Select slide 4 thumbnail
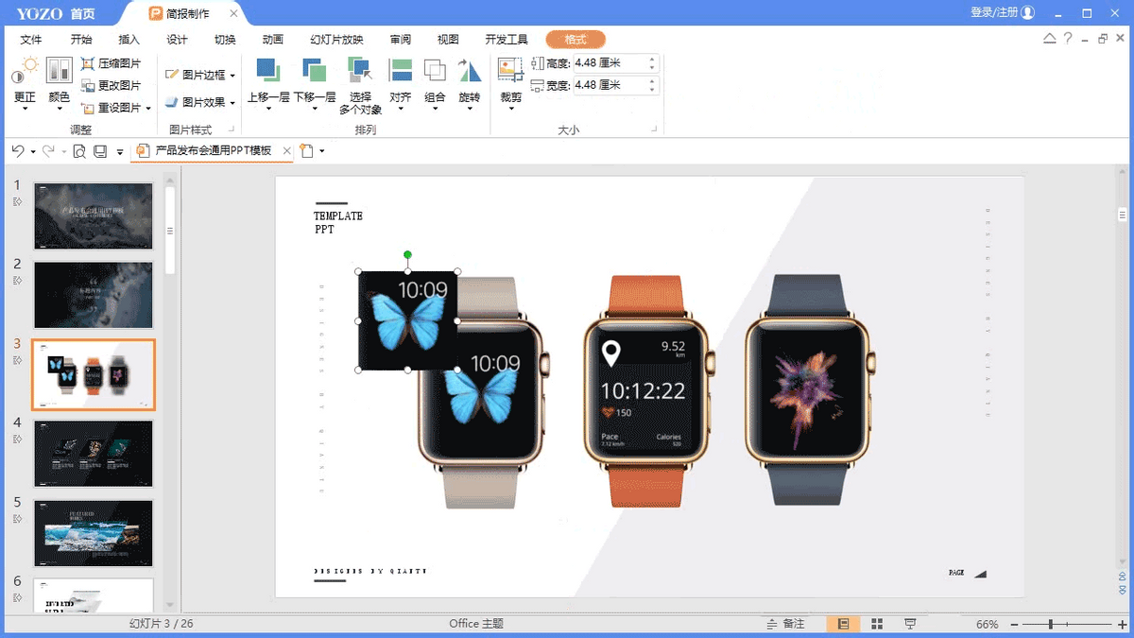The width and height of the screenshot is (1134, 638). coord(94,454)
